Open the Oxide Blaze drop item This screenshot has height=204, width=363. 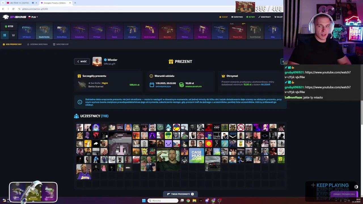click(62, 31)
